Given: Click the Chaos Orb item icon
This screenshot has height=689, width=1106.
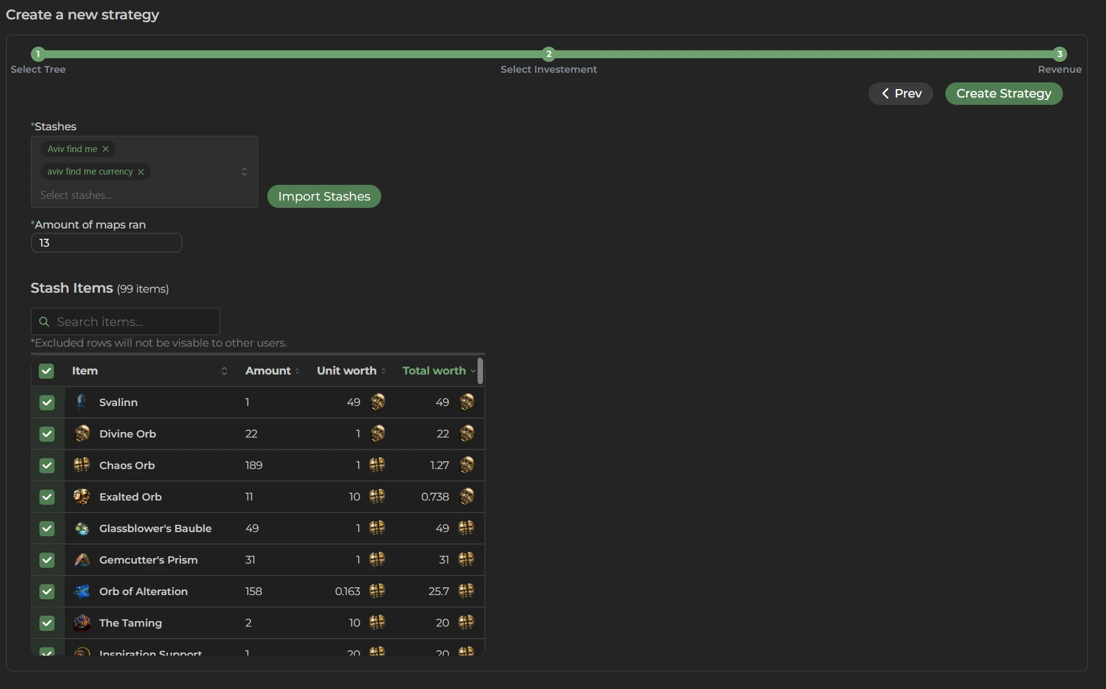Looking at the screenshot, I should [82, 465].
